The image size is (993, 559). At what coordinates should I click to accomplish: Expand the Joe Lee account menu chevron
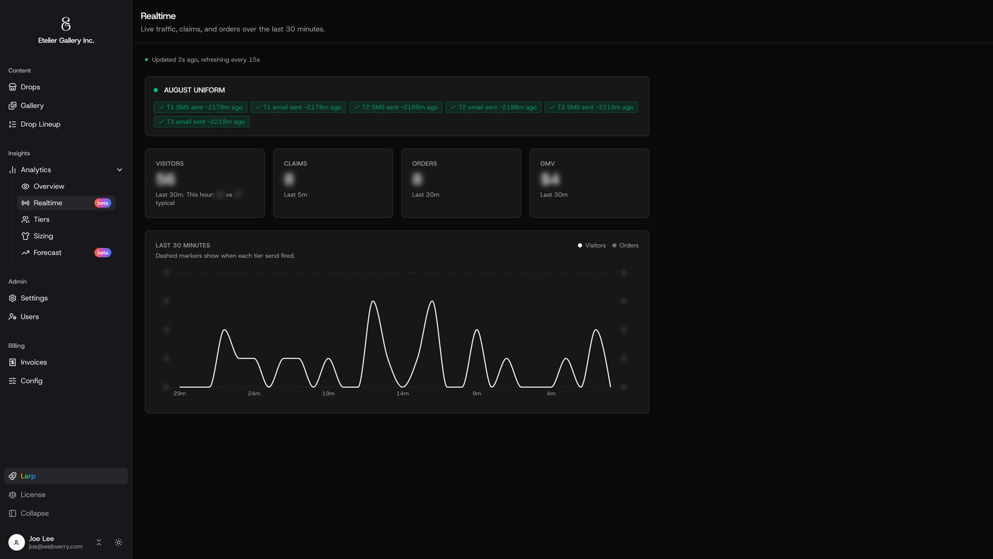[x=99, y=542]
